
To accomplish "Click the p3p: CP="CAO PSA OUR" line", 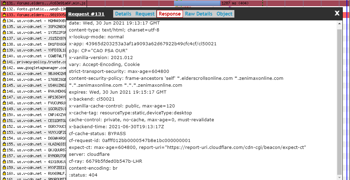I will [98, 50].
